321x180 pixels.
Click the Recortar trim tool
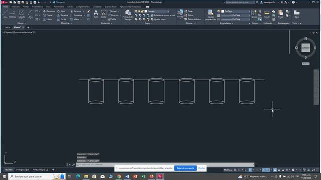coord(76,11)
